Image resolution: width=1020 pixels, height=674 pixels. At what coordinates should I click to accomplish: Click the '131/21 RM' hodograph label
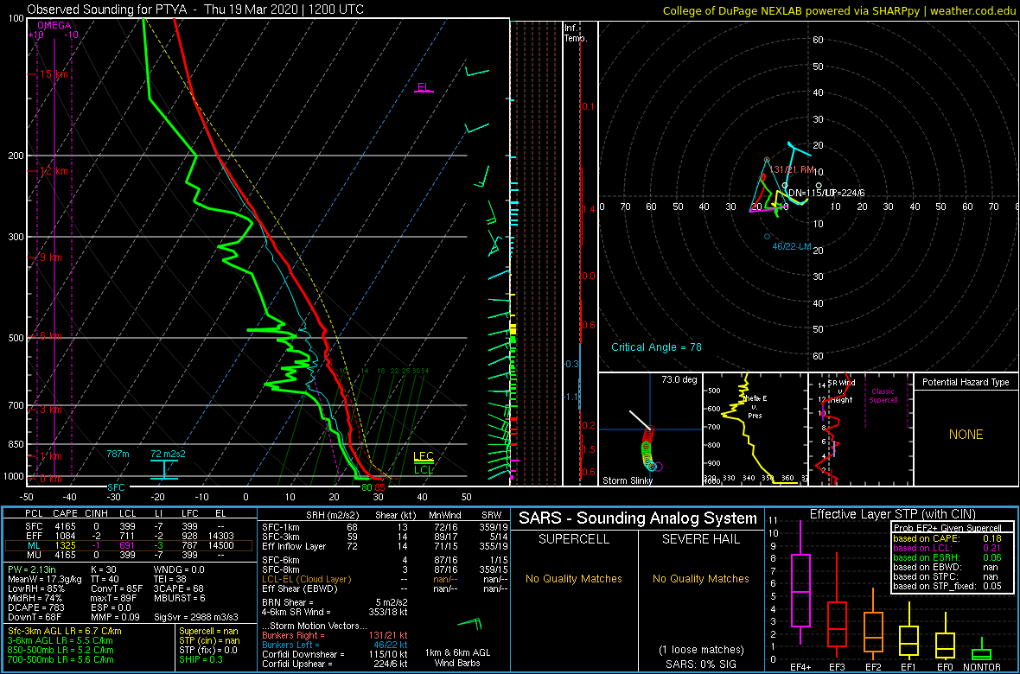click(x=793, y=169)
